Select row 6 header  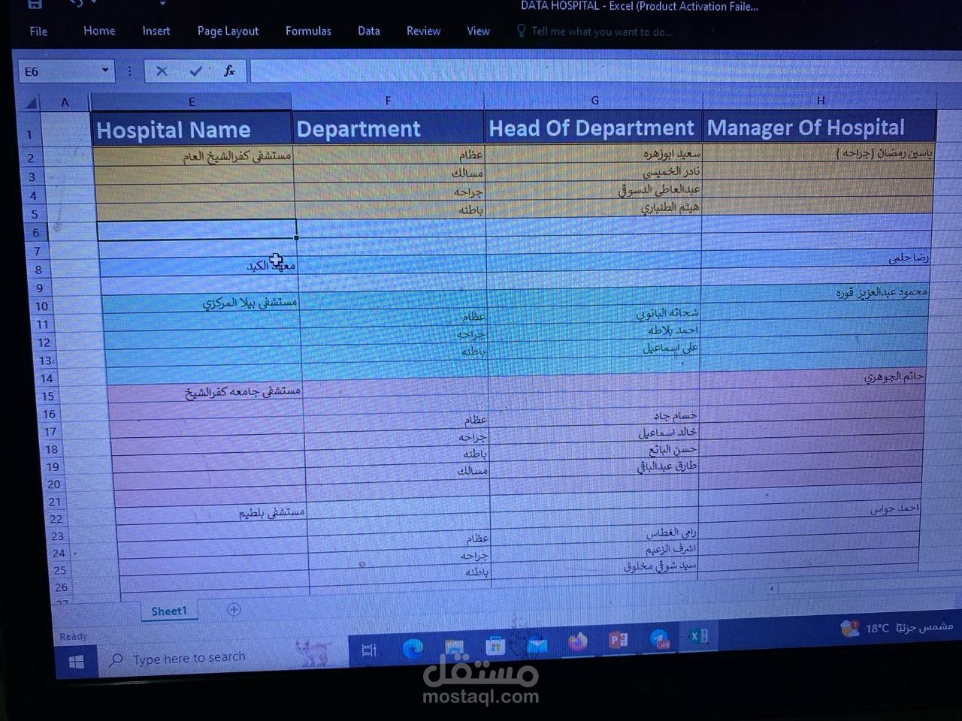coord(35,233)
